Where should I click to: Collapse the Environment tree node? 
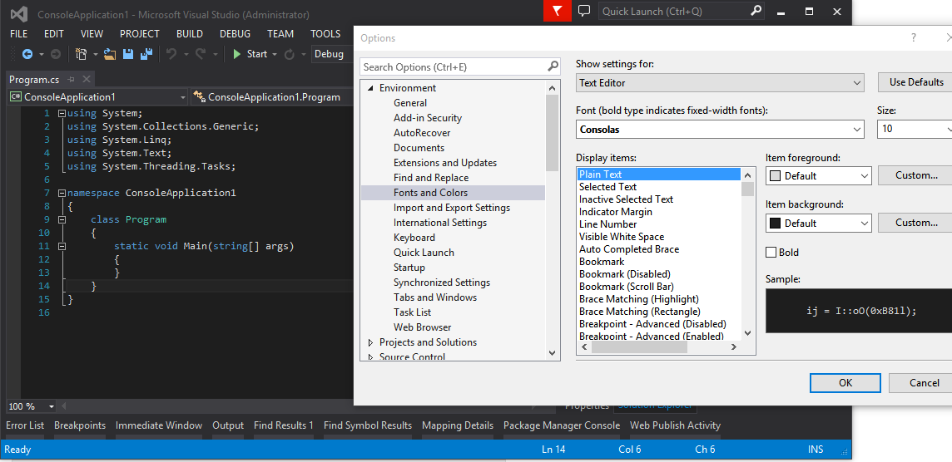click(370, 89)
